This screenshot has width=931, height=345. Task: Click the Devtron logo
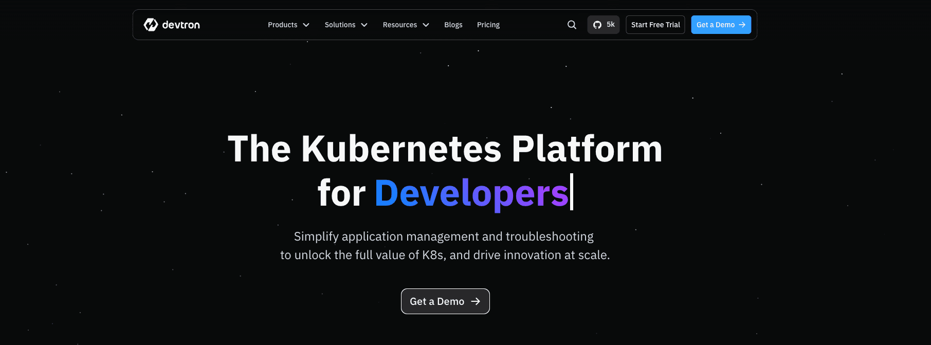172,25
